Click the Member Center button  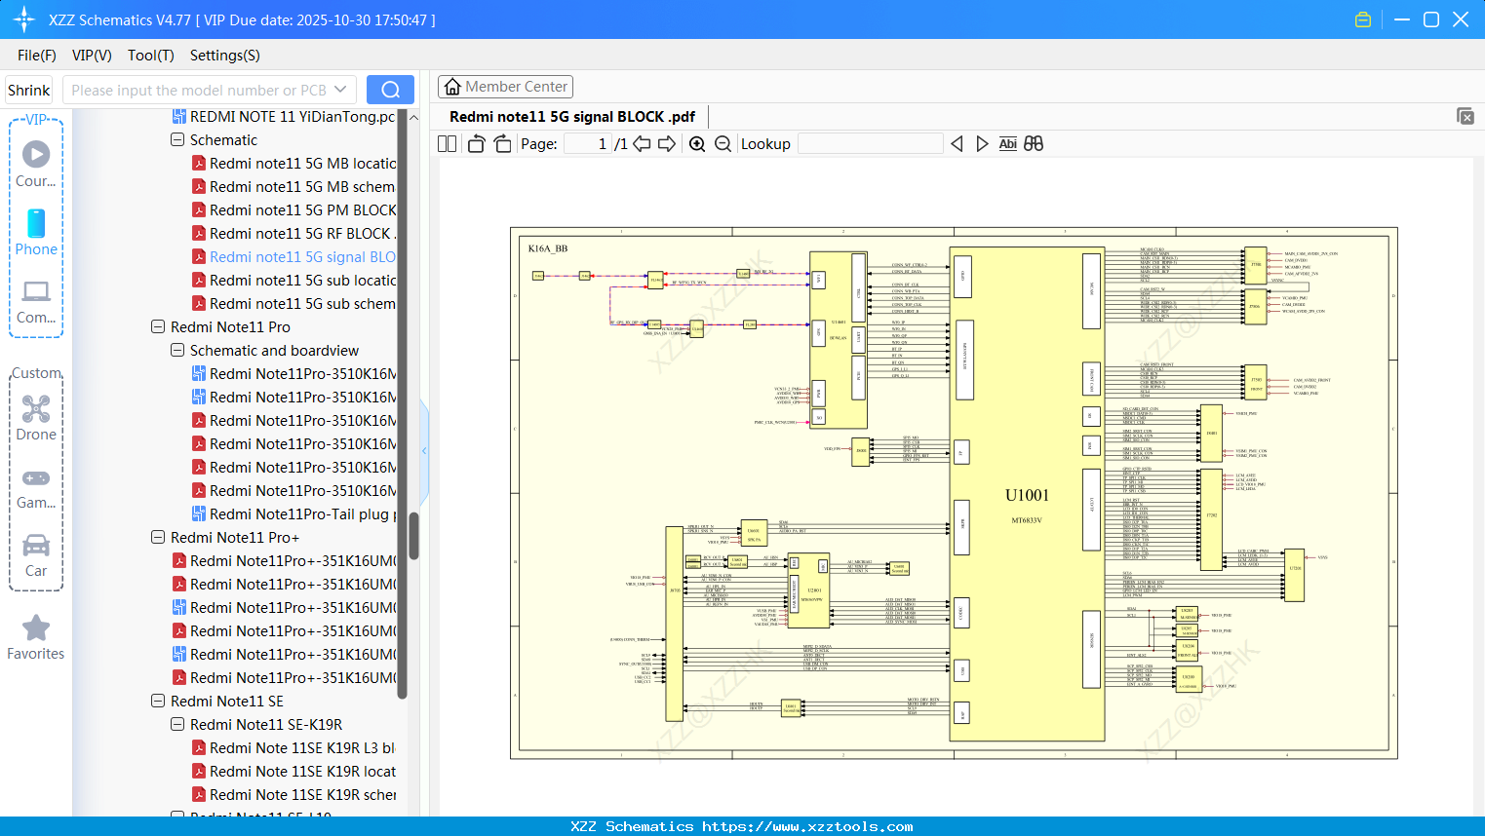[x=505, y=87]
